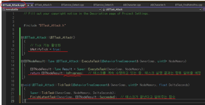Click the InProgress enum value
205x105 pixels.
[x=74, y=73]
